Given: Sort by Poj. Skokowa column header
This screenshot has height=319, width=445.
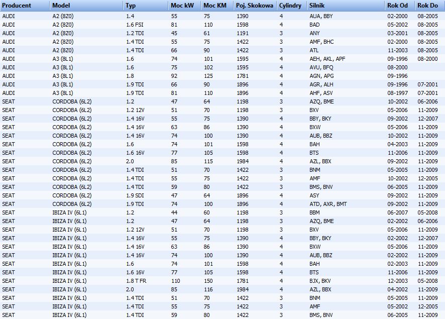Looking at the screenshot, I should pyautogui.click(x=255, y=6).
